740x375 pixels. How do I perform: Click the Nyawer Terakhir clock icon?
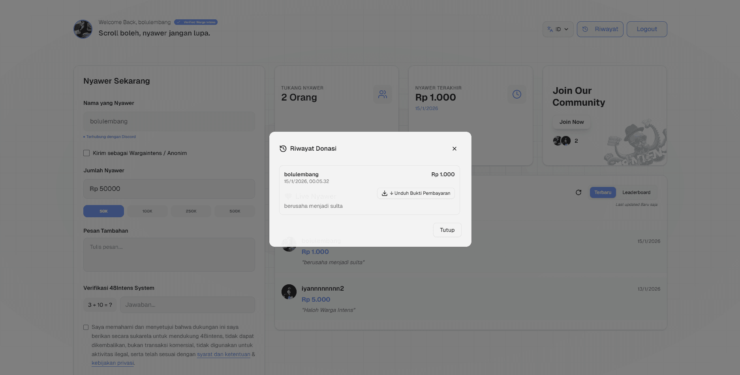(x=516, y=94)
